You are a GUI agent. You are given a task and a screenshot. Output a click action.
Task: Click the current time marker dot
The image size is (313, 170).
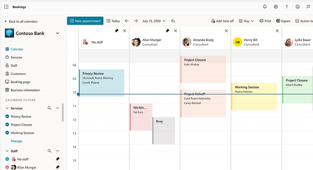[x=78, y=94]
